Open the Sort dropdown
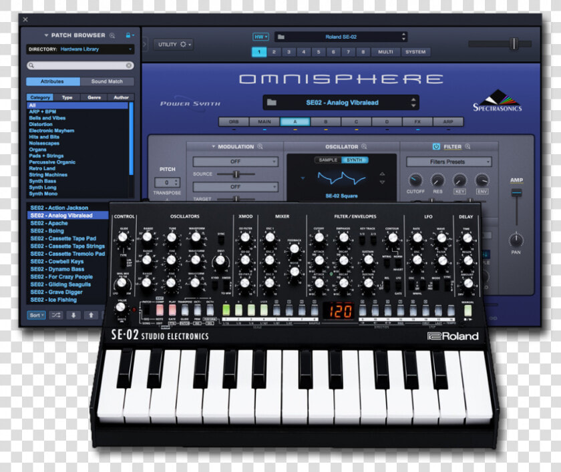This screenshot has width=561, height=472. click(37, 315)
